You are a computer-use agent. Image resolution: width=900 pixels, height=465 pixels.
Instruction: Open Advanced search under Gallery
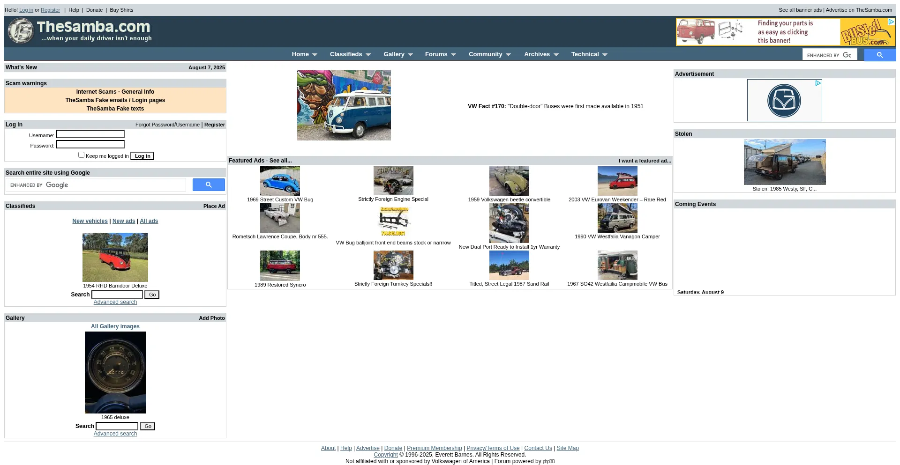[115, 434]
